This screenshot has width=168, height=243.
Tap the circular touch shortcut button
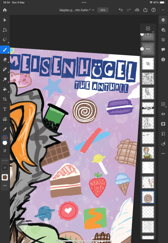pyautogui.click(x=22, y=226)
